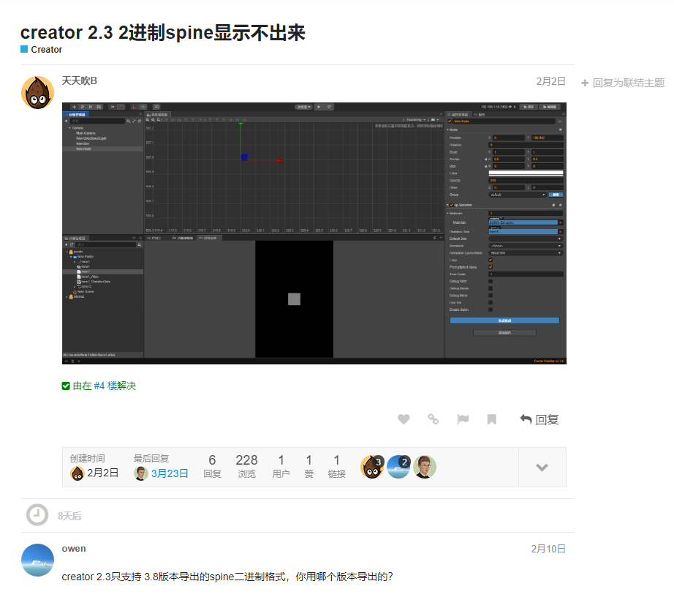
Task: Open the Animation Cache Mode dropdown
Action: point(526,252)
